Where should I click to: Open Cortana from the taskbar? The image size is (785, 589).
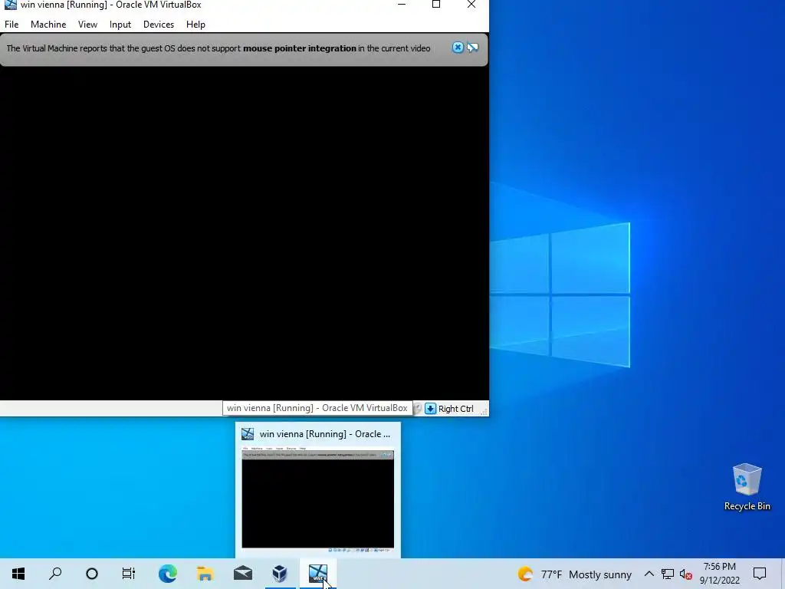[92, 574]
